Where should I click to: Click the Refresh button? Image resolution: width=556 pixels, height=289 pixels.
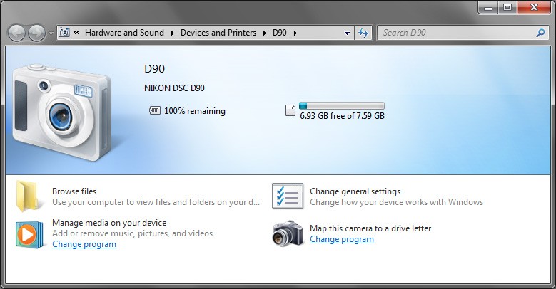point(363,33)
